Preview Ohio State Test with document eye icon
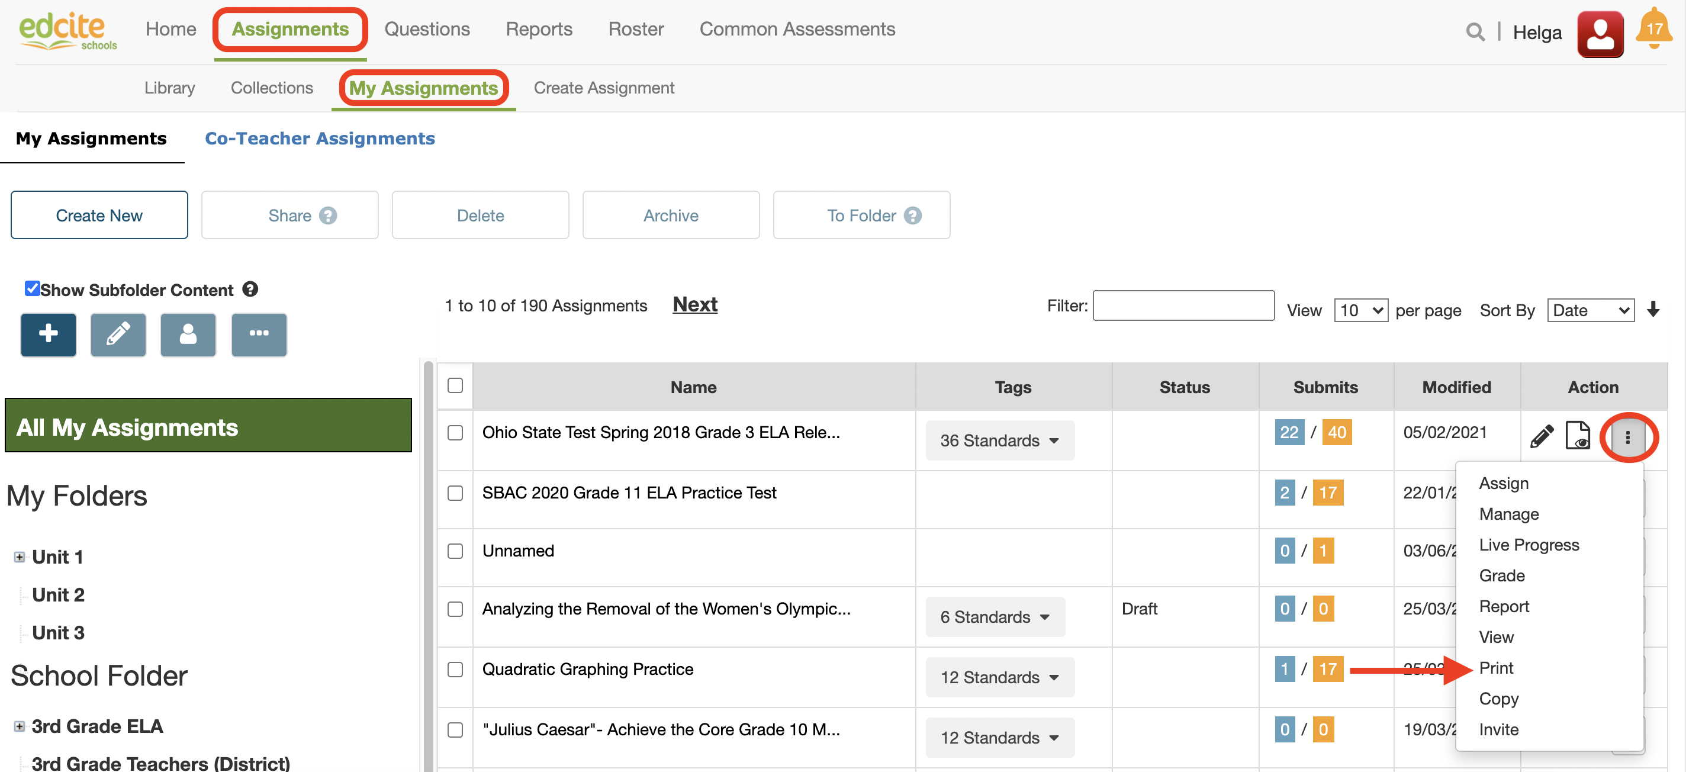This screenshot has width=1686, height=772. tap(1577, 436)
